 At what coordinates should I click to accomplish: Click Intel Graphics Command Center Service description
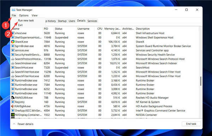tap(160, 111)
